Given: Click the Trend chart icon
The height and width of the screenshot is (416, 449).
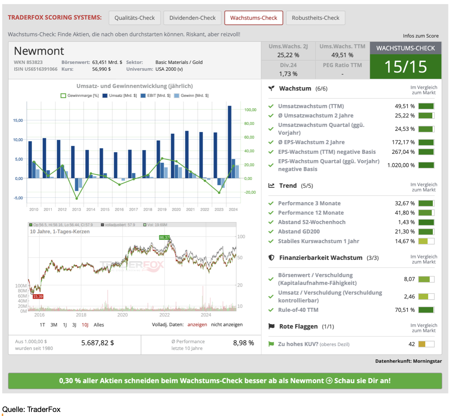Looking at the screenshot, I should click(272, 185).
